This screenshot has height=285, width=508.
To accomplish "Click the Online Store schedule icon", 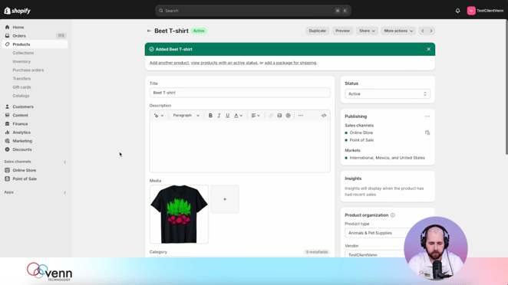I will [427, 133].
